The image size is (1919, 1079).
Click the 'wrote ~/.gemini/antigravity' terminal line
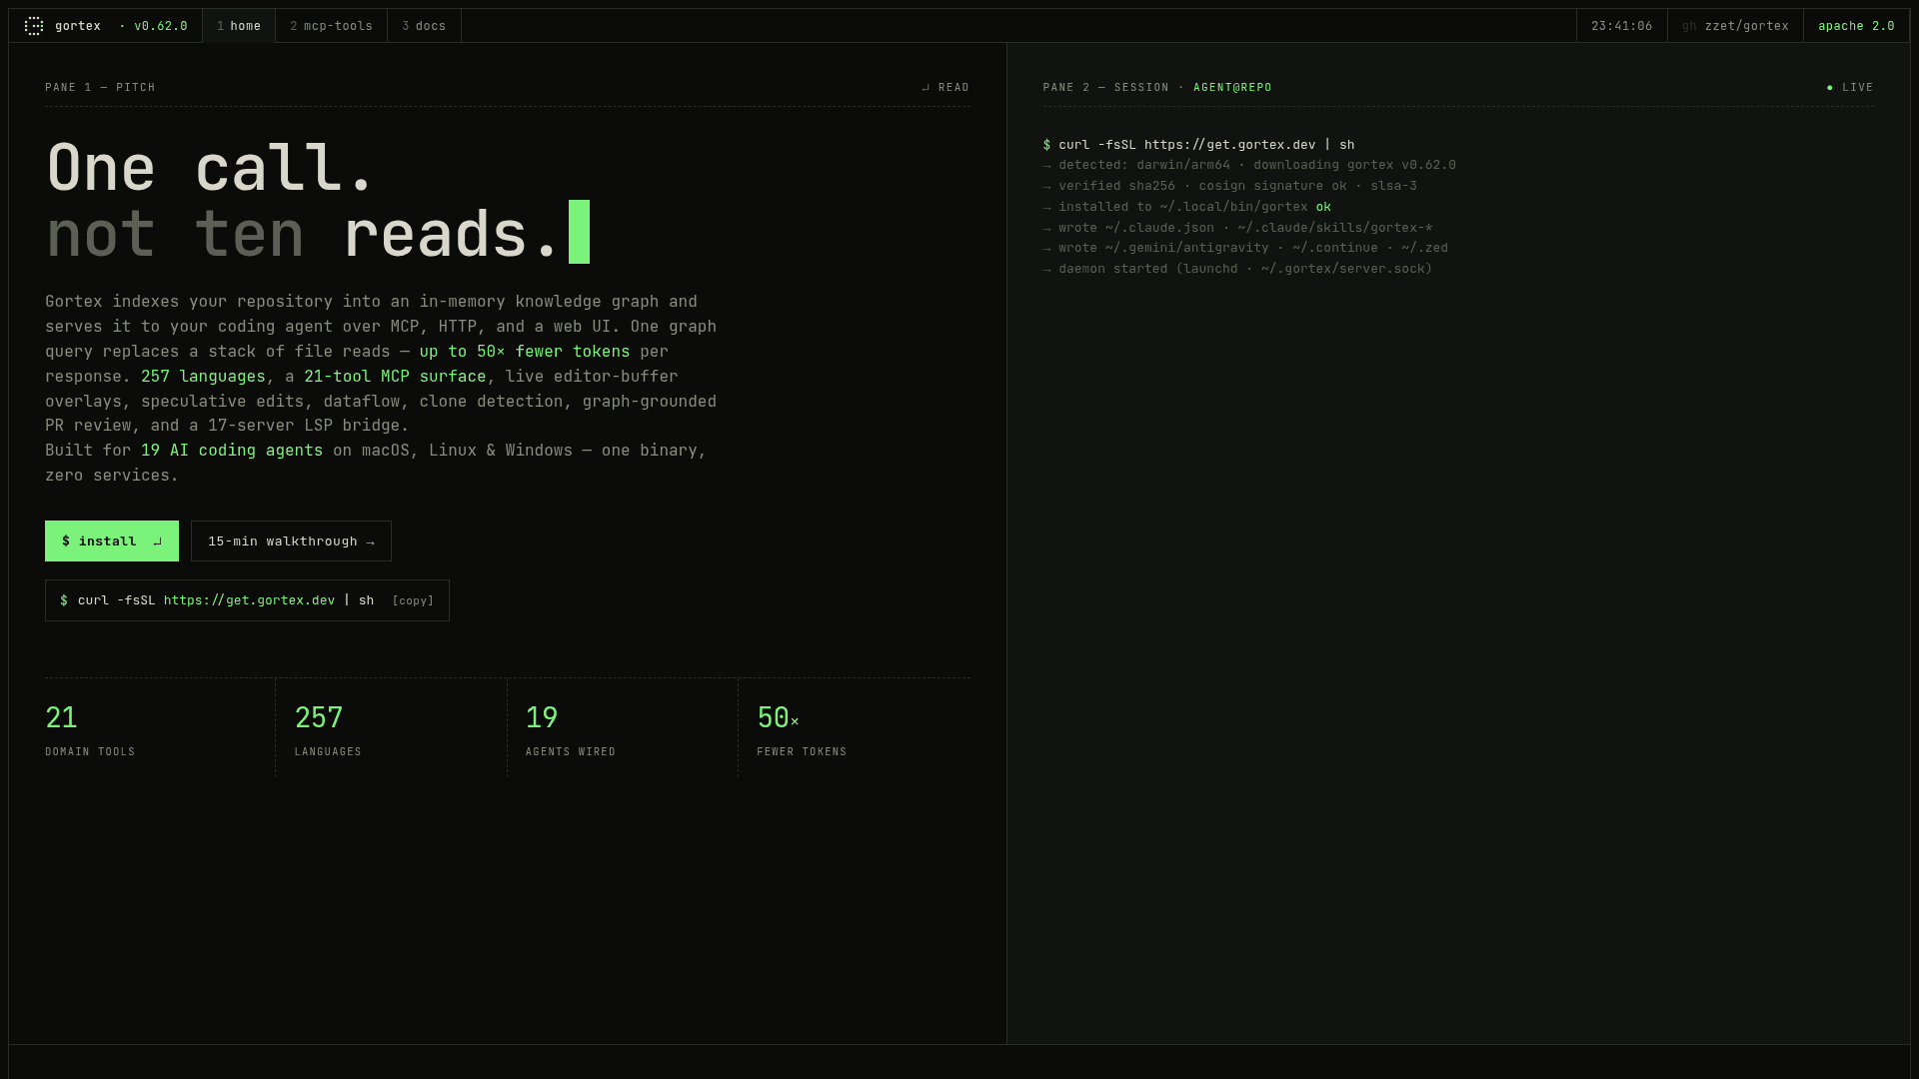[x=1245, y=249]
